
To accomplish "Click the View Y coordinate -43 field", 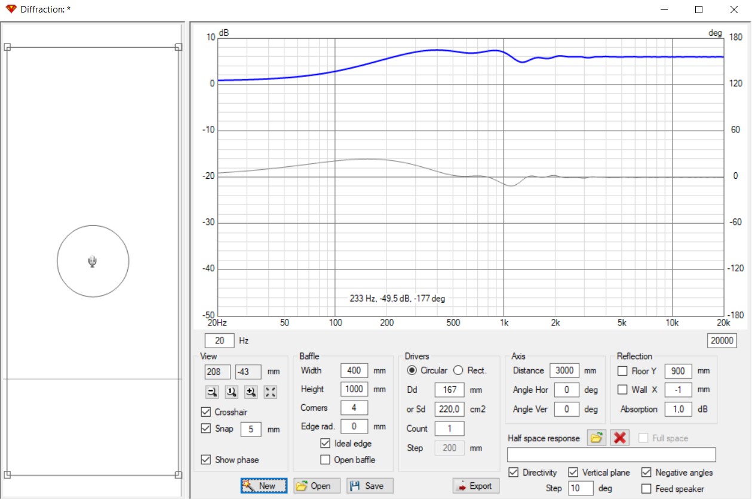I will 248,371.
